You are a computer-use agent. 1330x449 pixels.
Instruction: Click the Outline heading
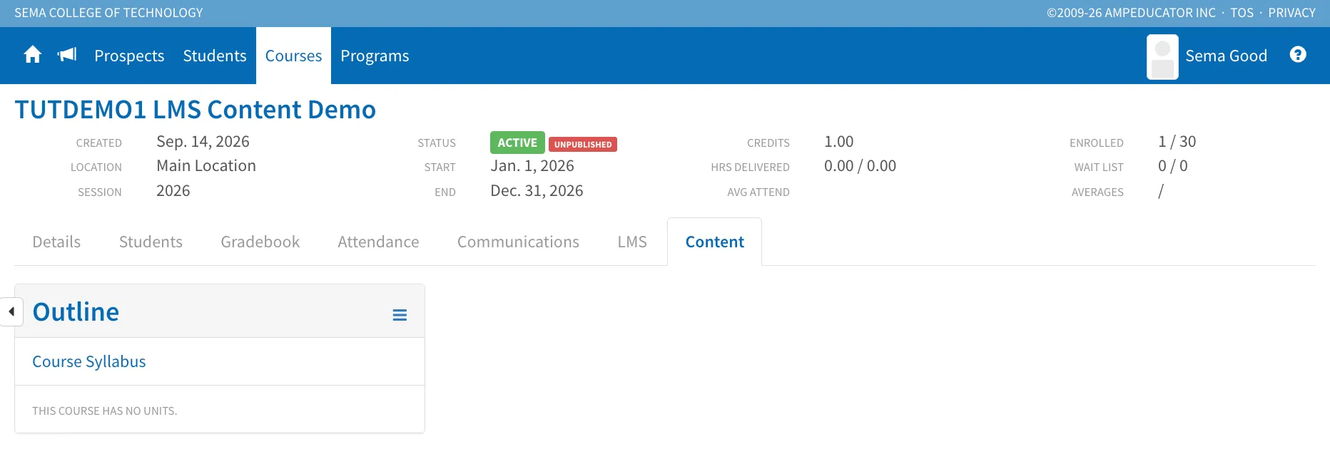pyautogui.click(x=76, y=311)
